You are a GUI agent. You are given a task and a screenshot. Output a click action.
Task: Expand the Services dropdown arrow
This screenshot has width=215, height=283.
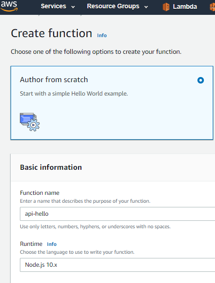[73, 7]
